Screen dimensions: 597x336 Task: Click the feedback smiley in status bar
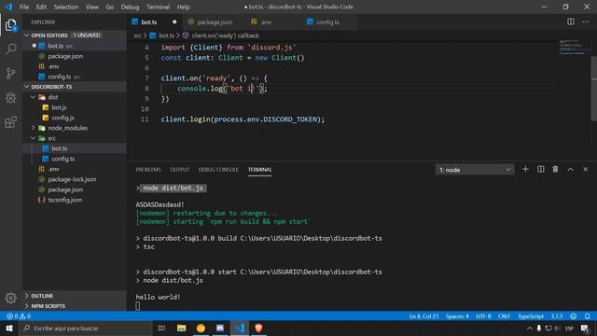[x=574, y=316]
